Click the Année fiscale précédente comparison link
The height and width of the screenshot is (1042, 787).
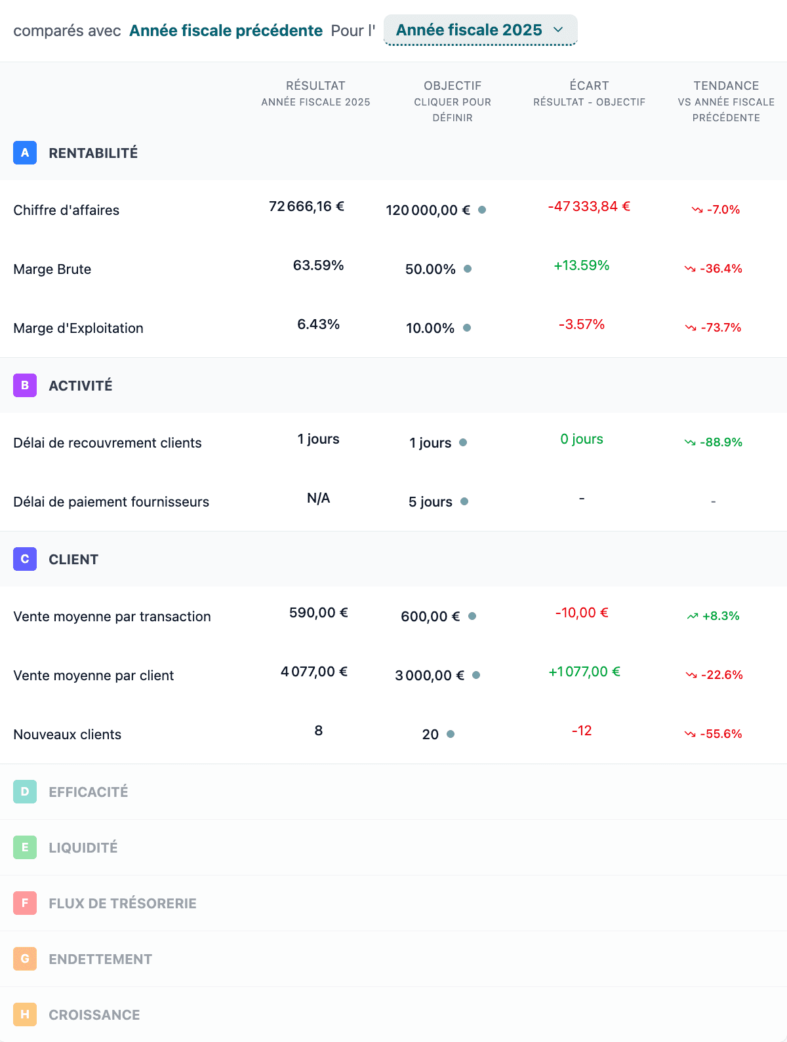pyautogui.click(x=226, y=31)
